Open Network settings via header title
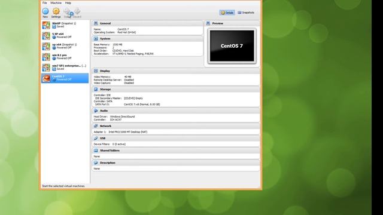Image resolution: width=383 pixels, height=215 pixels. (x=105, y=126)
